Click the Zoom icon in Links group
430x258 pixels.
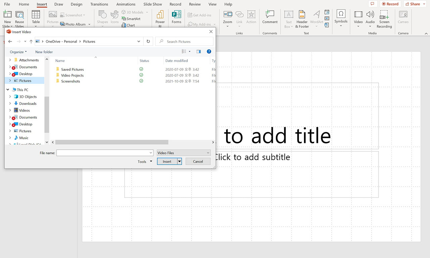tap(228, 14)
